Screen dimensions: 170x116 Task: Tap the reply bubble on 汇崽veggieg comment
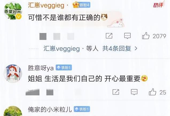click(127, 36)
